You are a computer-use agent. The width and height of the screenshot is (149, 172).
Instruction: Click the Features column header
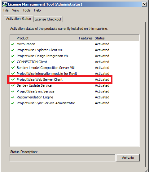86,38
